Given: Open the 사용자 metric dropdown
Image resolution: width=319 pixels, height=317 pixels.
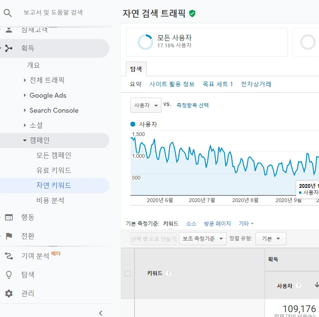Looking at the screenshot, I should pos(146,105).
